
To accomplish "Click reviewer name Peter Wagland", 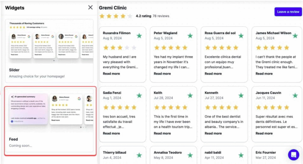I will click(165, 33).
